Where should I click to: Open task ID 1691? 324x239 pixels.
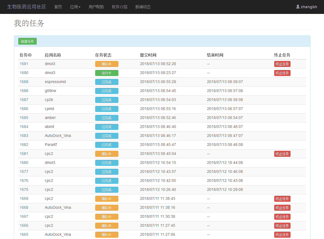point(24,64)
